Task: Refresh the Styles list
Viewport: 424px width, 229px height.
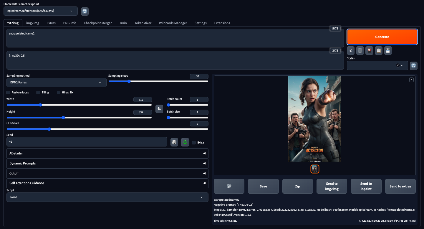Action: (414, 65)
